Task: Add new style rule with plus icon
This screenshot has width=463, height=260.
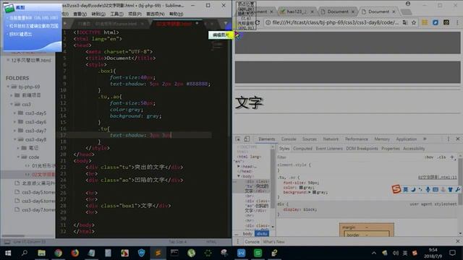Action: point(452,157)
